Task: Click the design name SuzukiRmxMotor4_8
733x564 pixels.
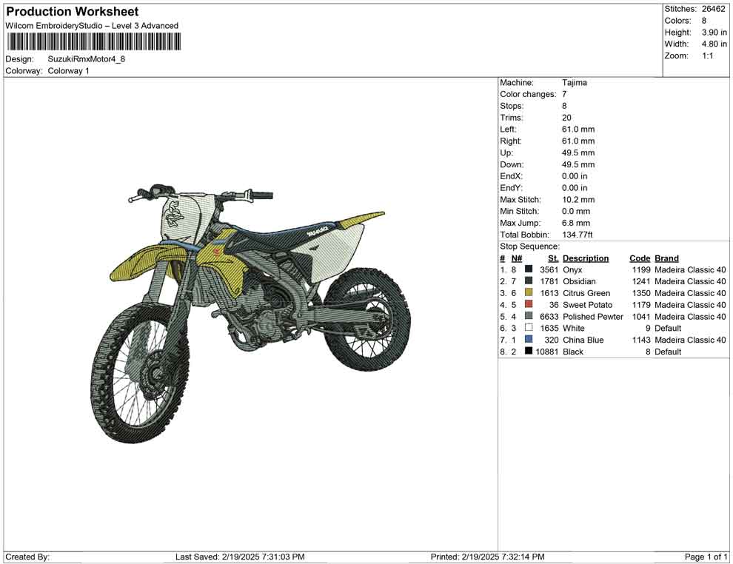Action: (87, 59)
